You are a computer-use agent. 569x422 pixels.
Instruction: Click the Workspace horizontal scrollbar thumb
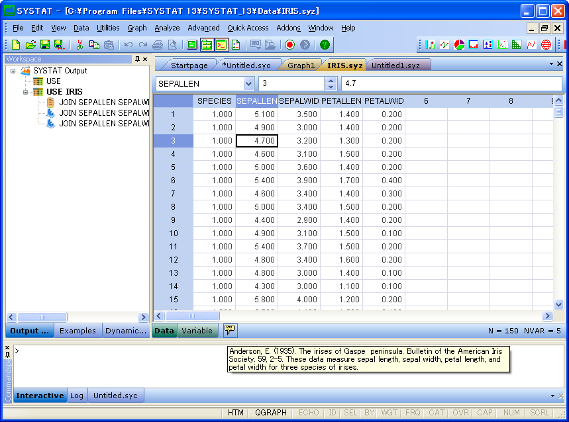pos(42,317)
